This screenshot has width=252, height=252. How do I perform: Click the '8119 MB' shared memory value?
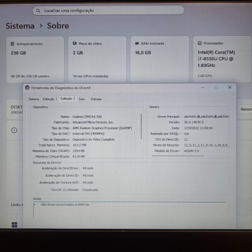79,156
